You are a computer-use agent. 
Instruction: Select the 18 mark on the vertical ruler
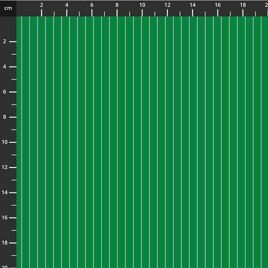[4, 243]
